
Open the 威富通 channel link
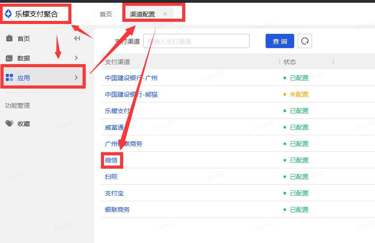point(114,127)
